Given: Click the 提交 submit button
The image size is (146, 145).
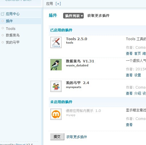Looking at the screenshot, I should point(57,137).
